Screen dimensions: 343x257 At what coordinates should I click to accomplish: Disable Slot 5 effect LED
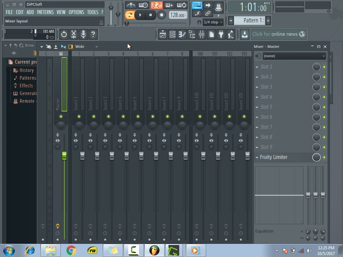[x=324, y=107]
